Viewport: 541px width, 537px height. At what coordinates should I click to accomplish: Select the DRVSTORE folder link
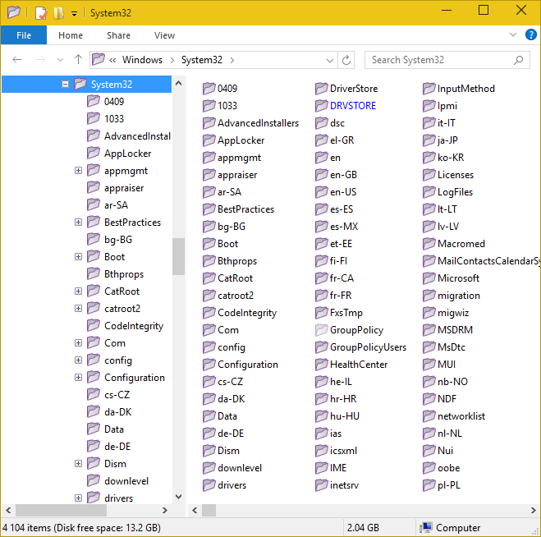353,106
